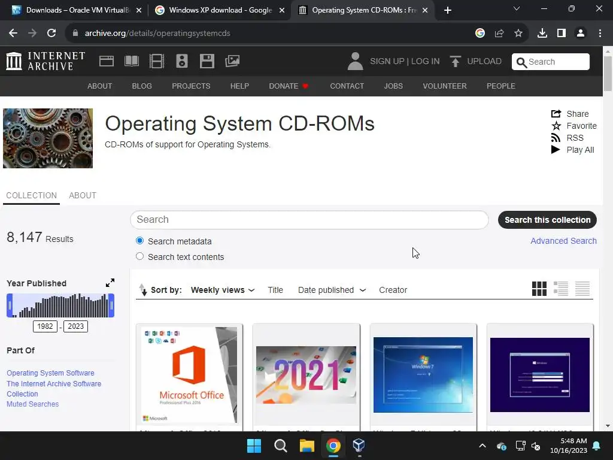Open Chrome tab search chevron

tap(517, 8)
